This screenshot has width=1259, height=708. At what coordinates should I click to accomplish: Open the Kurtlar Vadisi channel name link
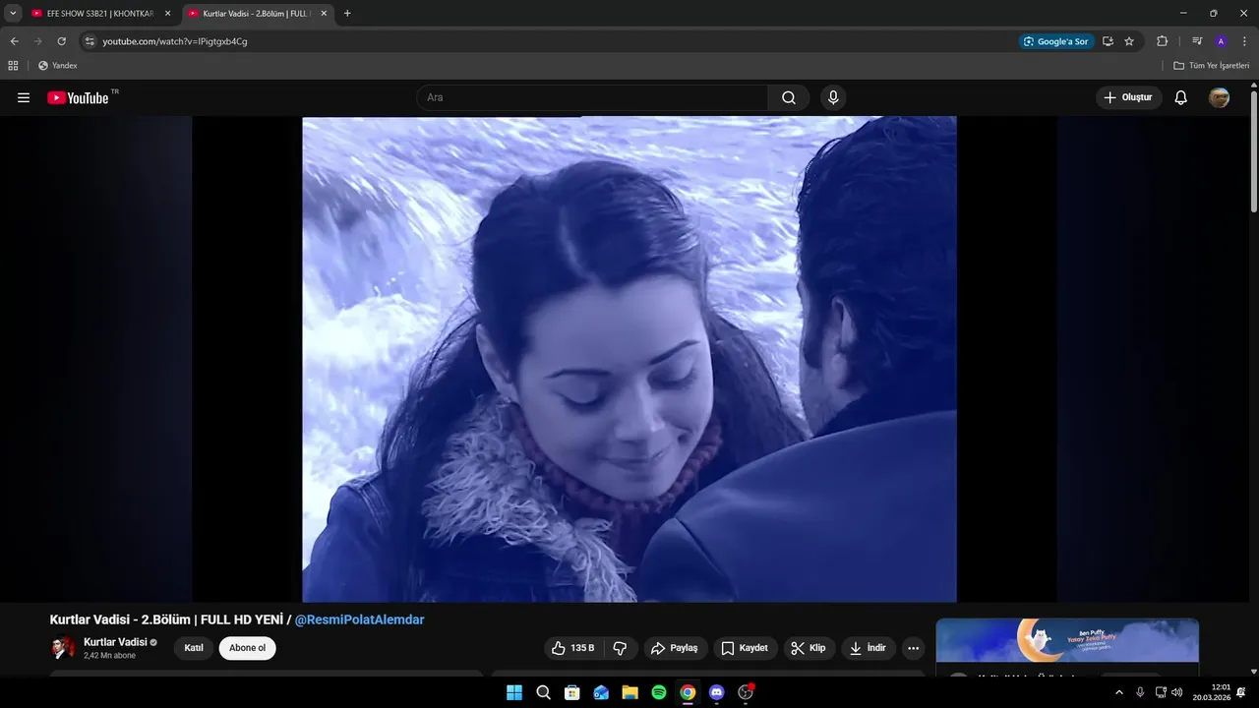[x=115, y=642]
